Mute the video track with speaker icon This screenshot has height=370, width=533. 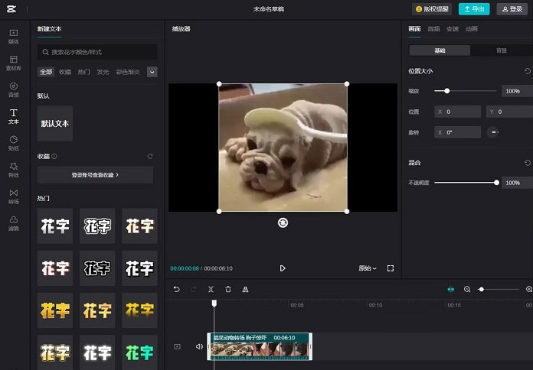[199, 346]
